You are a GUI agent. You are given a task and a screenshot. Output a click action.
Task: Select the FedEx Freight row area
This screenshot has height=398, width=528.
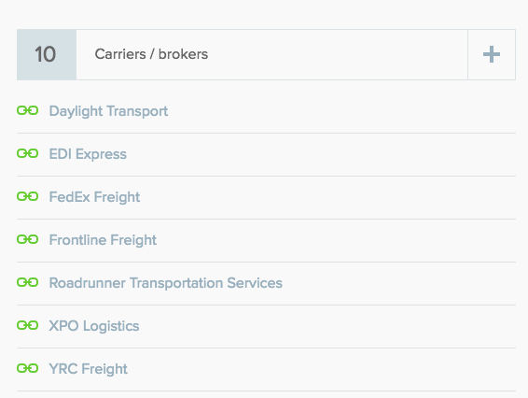(266, 198)
